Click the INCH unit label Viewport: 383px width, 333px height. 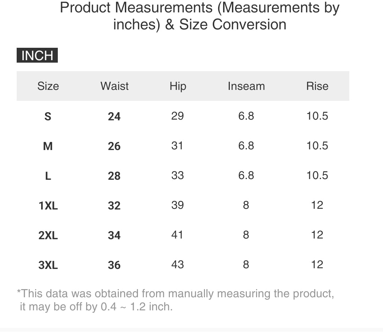point(37,56)
